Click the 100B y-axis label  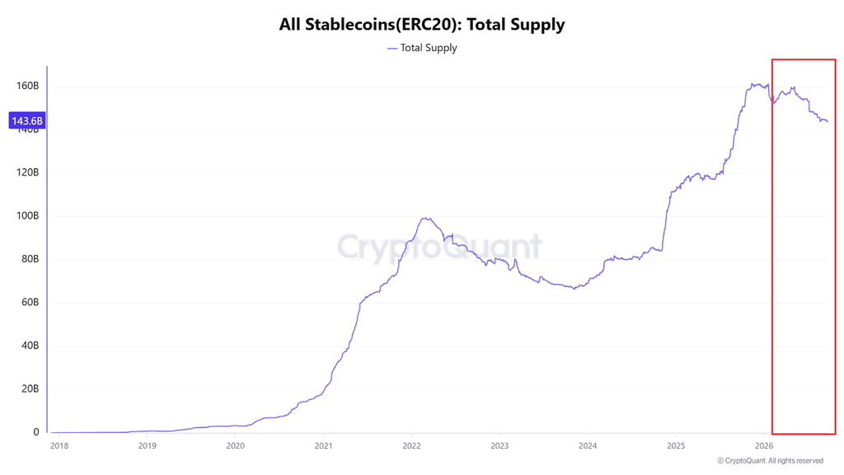[x=27, y=216]
